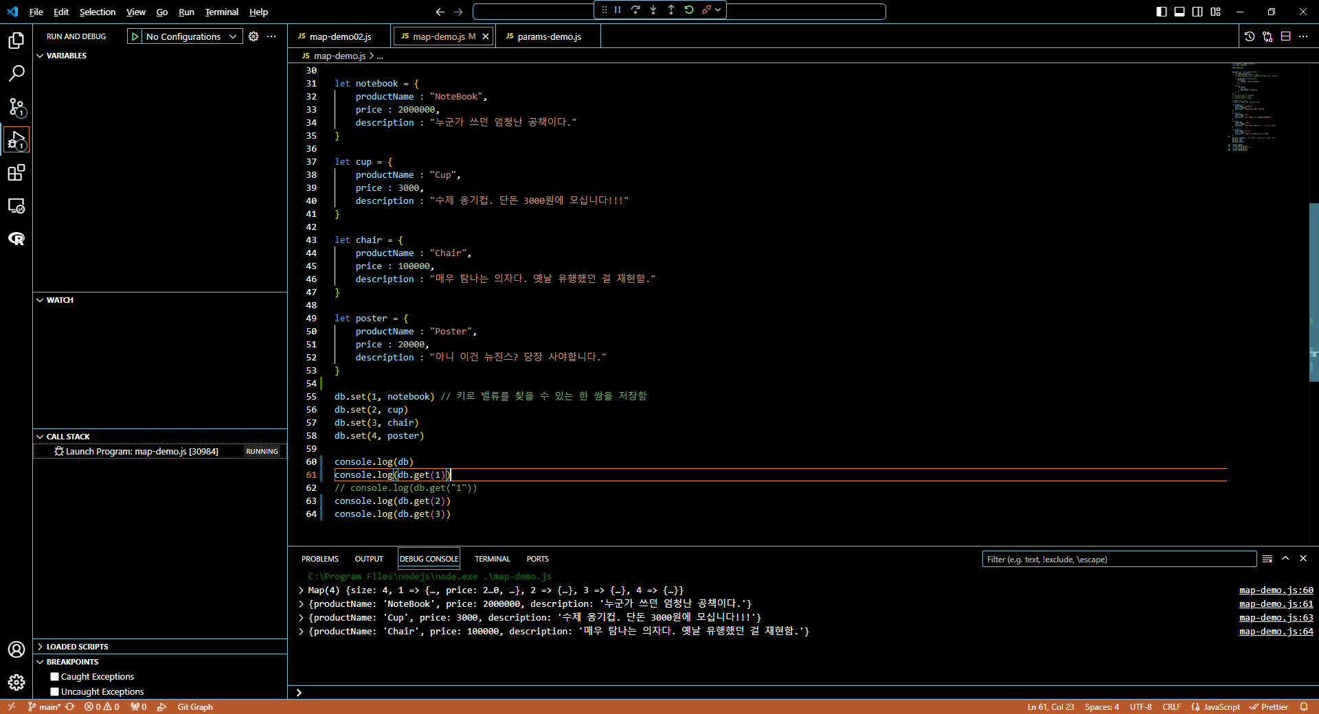
Task: Switch to the params-demo.js tab
Action: click(x=549, y=36)
